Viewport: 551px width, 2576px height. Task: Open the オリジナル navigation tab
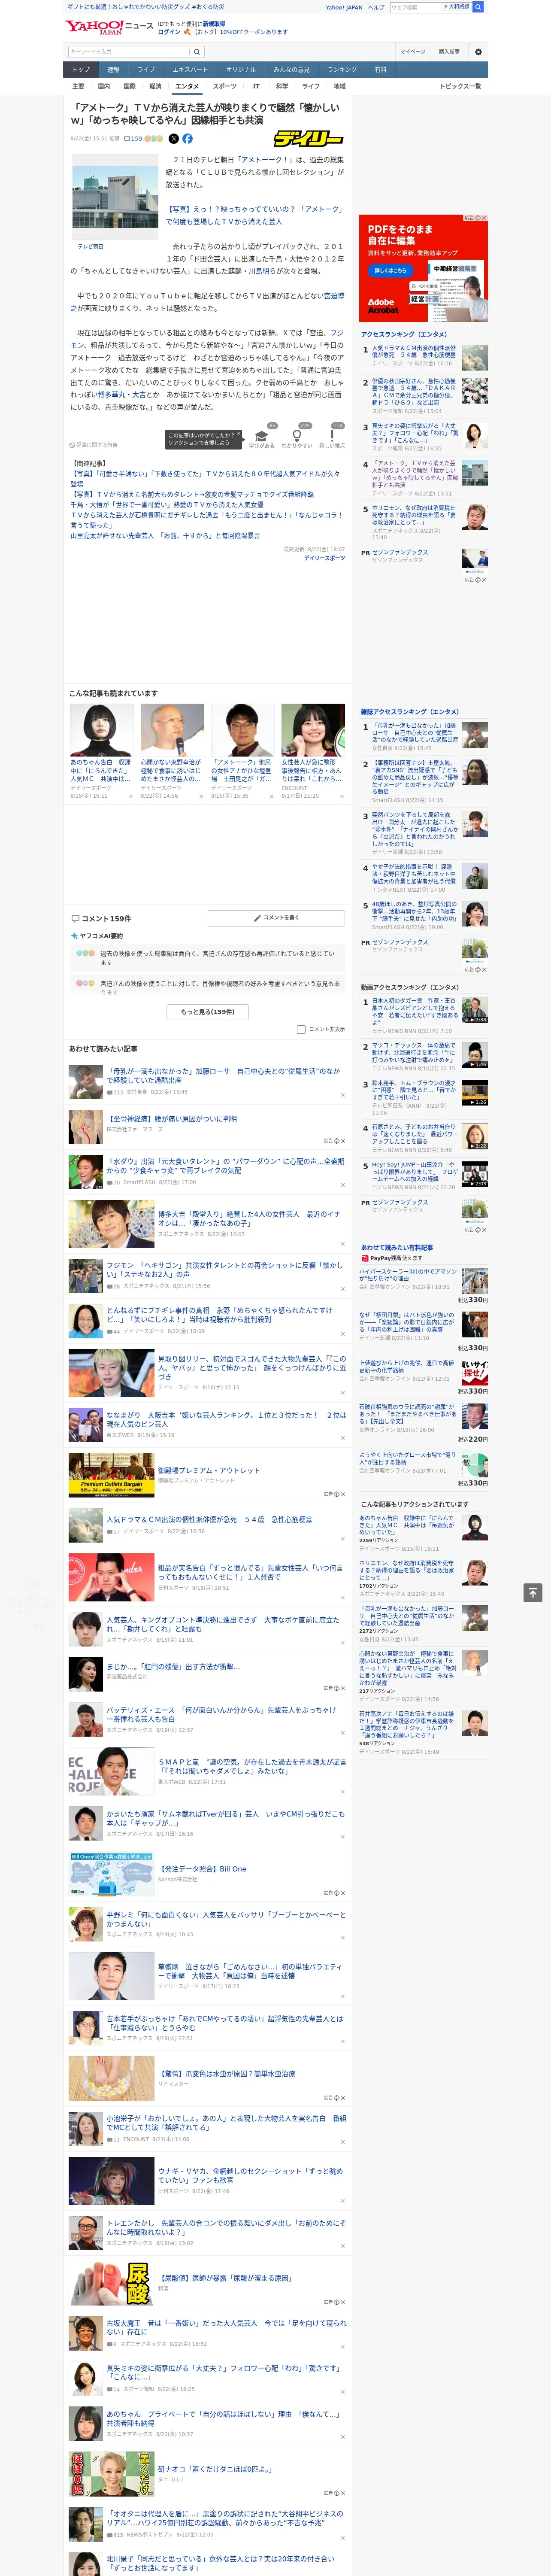pyautogui.click(x=241, y=70)
